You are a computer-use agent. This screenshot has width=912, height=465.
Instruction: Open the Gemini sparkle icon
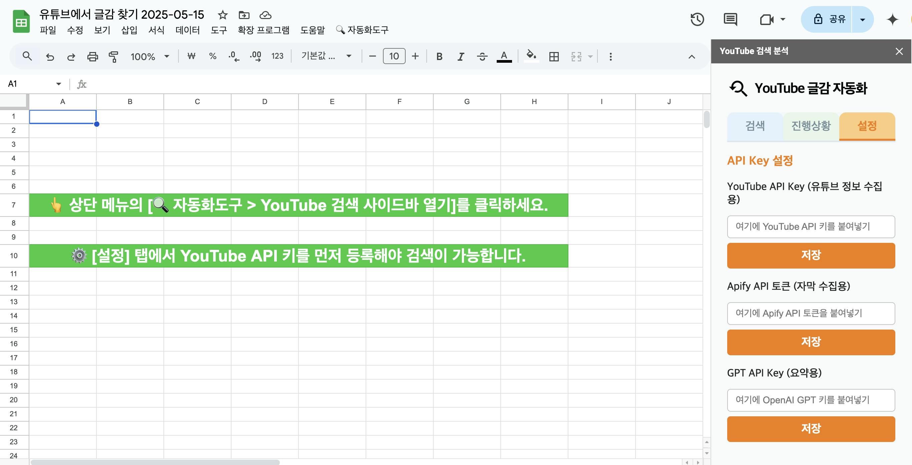point(892,19)
